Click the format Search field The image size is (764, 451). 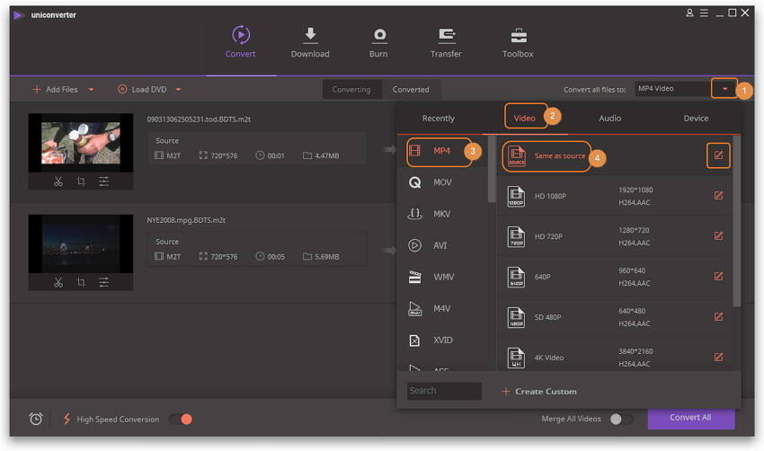click(444, 391)
